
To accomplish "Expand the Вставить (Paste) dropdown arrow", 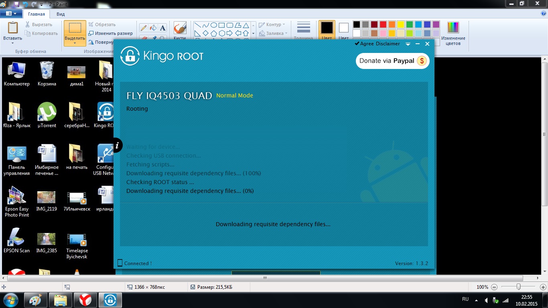I will [12, 43].
